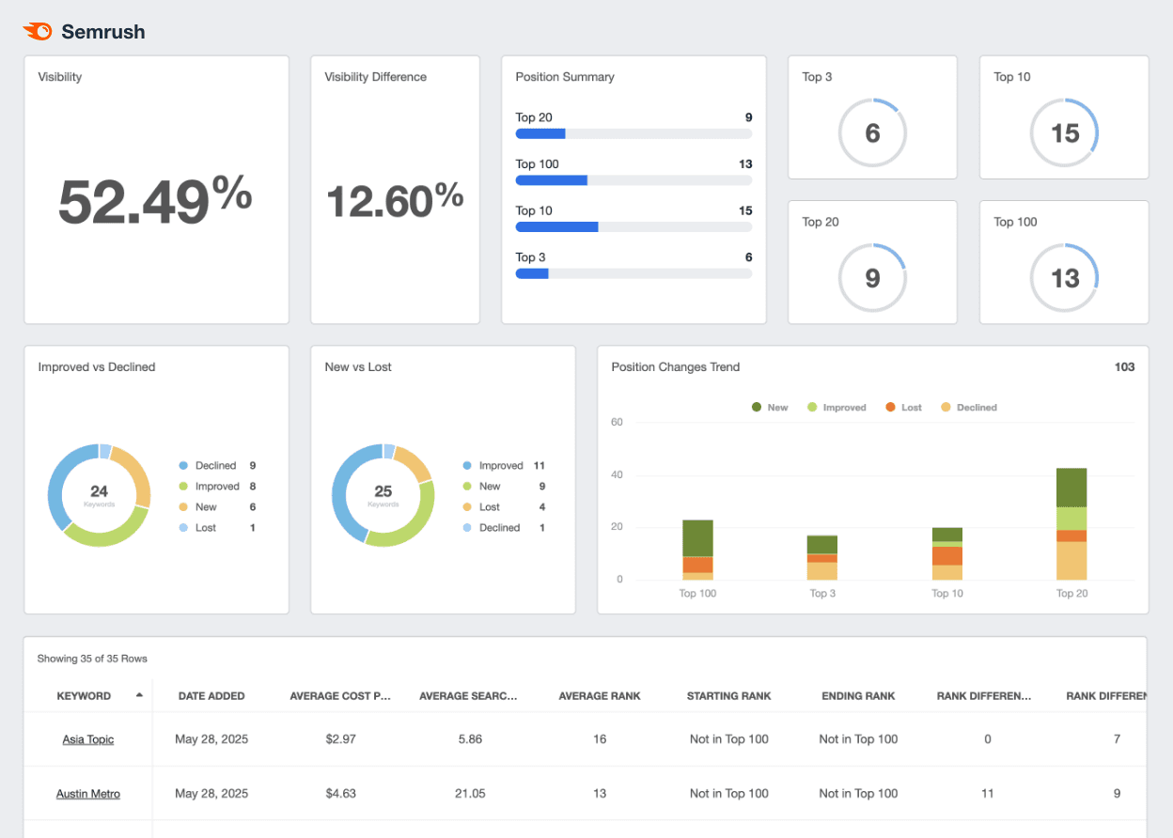Click the Top 3 circular gauge
This screenshot has width=1173, height=838.
coord(872,133)
